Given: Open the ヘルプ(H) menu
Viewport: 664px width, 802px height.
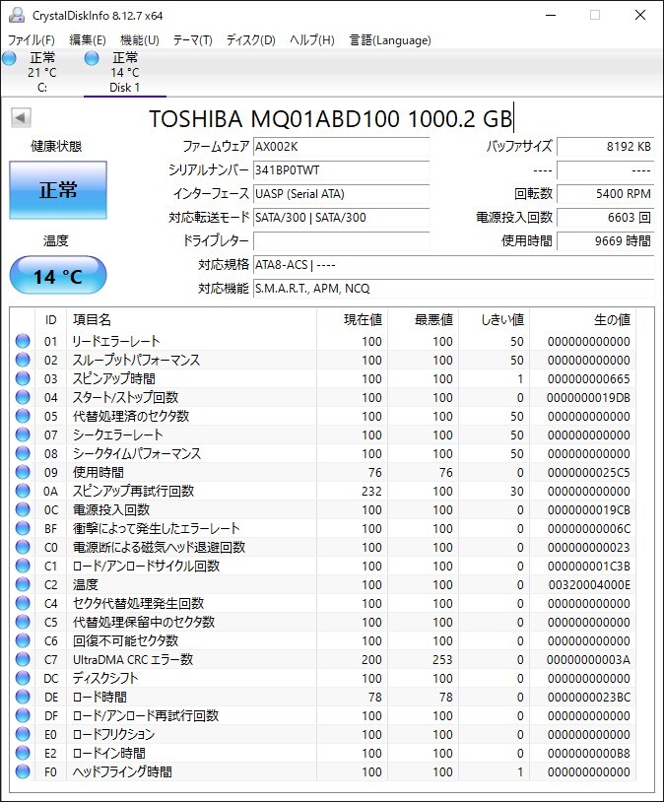Looking at the screenshot, I should pyautogui.click(x=312, y=39).
